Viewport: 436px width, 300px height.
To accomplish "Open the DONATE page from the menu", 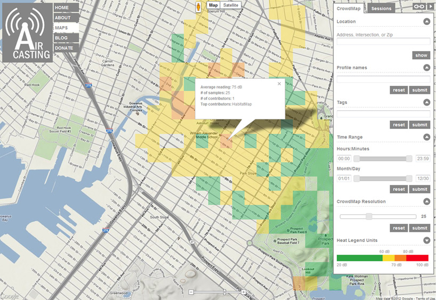I will [64, 48].
